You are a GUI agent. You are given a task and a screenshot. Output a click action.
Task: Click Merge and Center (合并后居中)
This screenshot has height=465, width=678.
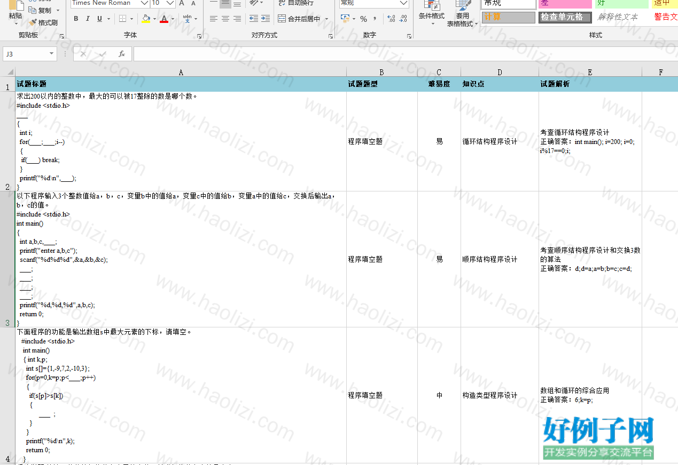tap(299, 19)
